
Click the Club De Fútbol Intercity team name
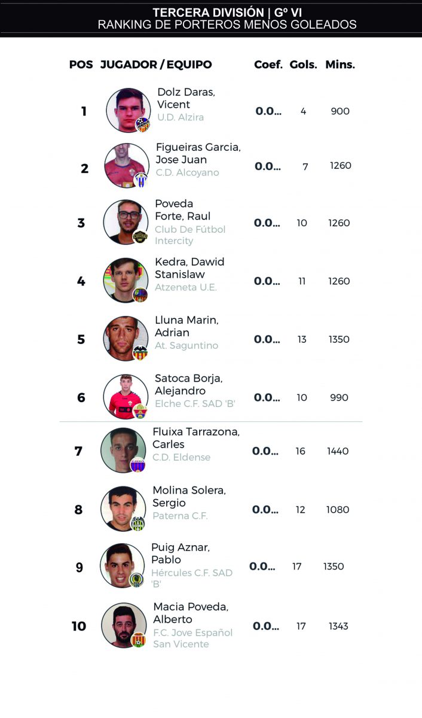point(190,235)
